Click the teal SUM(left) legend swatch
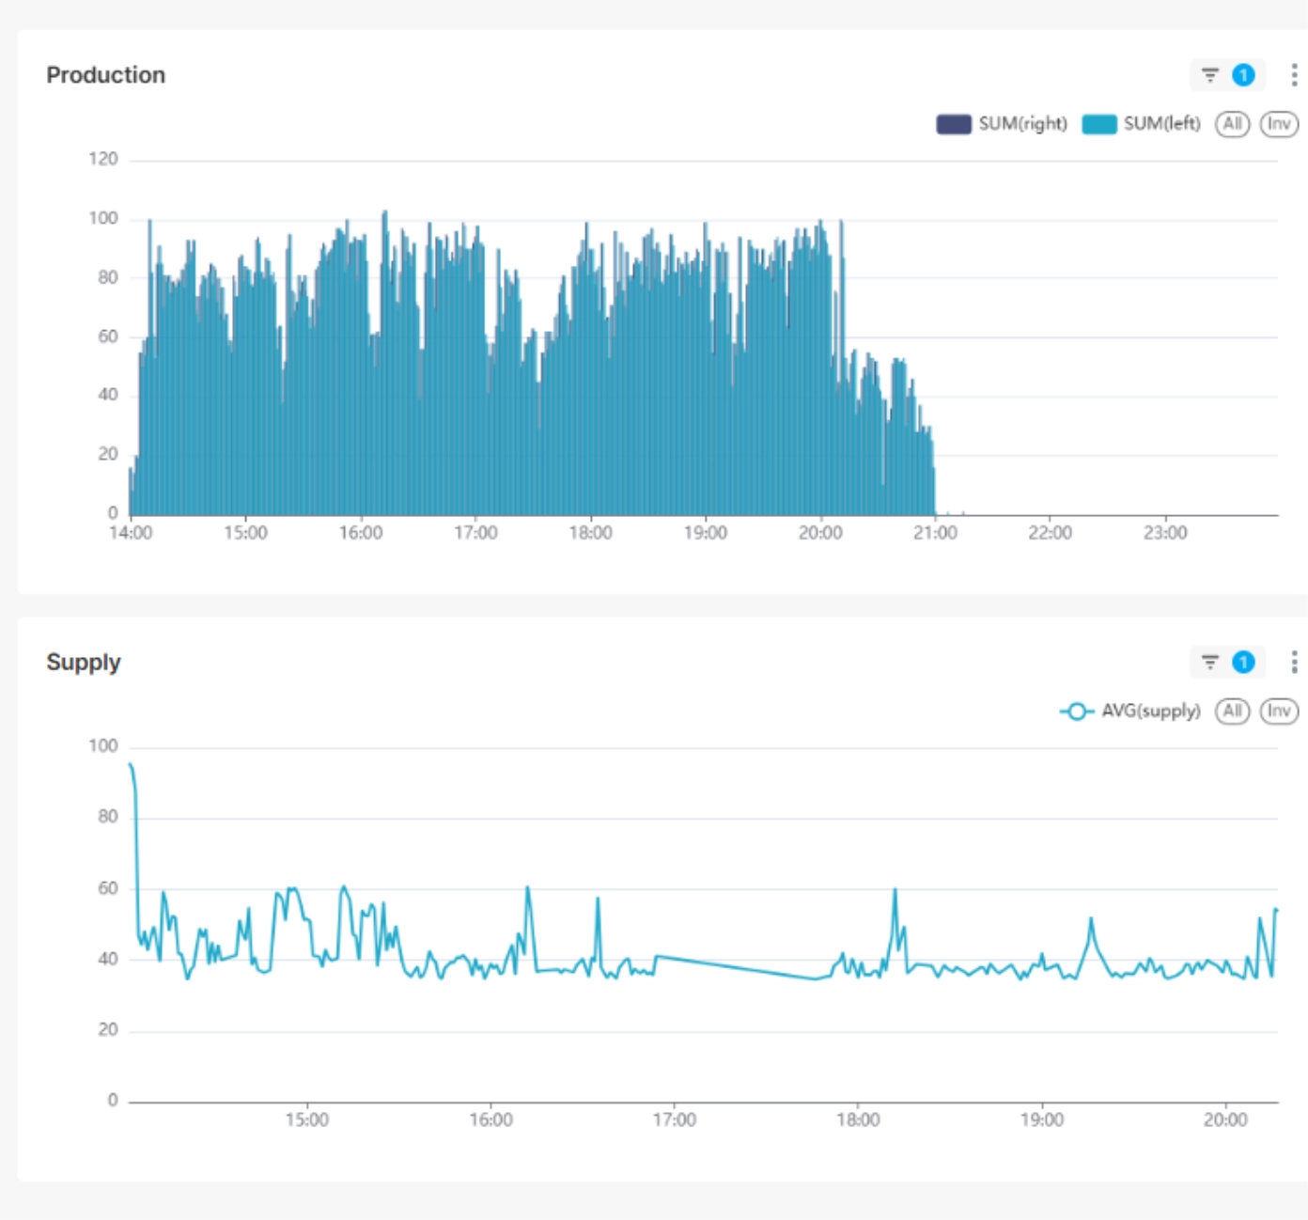 pyautogui.click(x=1098, y=124)
